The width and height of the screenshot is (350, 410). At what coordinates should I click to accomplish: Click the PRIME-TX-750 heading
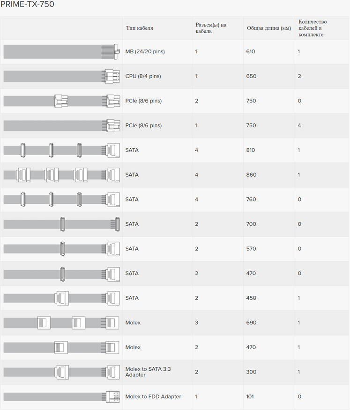[27, 4]
